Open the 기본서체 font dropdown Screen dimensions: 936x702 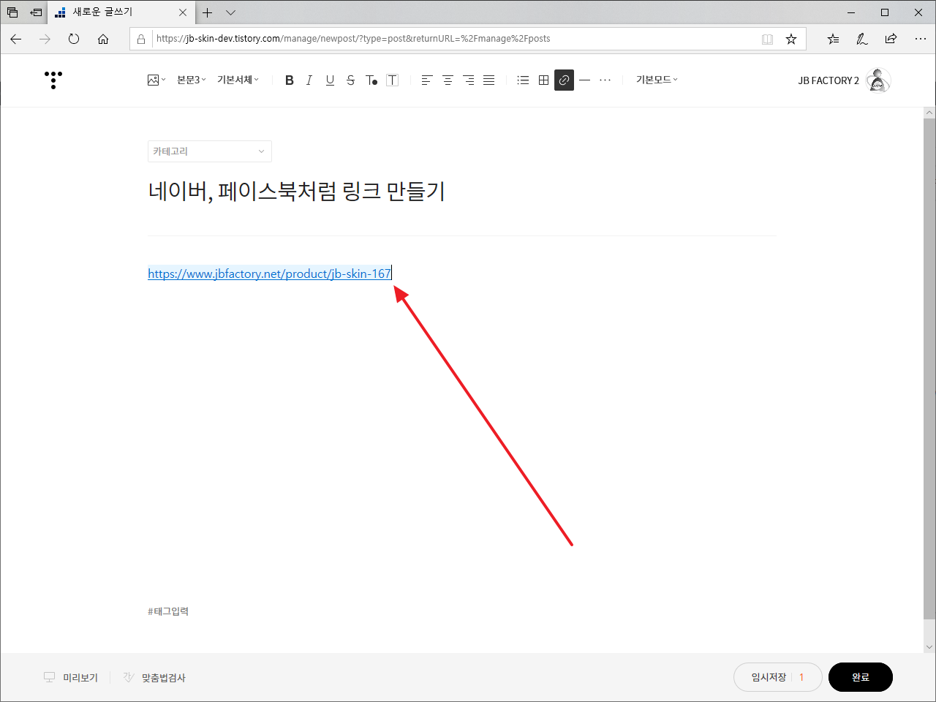[x=238, y=80]
